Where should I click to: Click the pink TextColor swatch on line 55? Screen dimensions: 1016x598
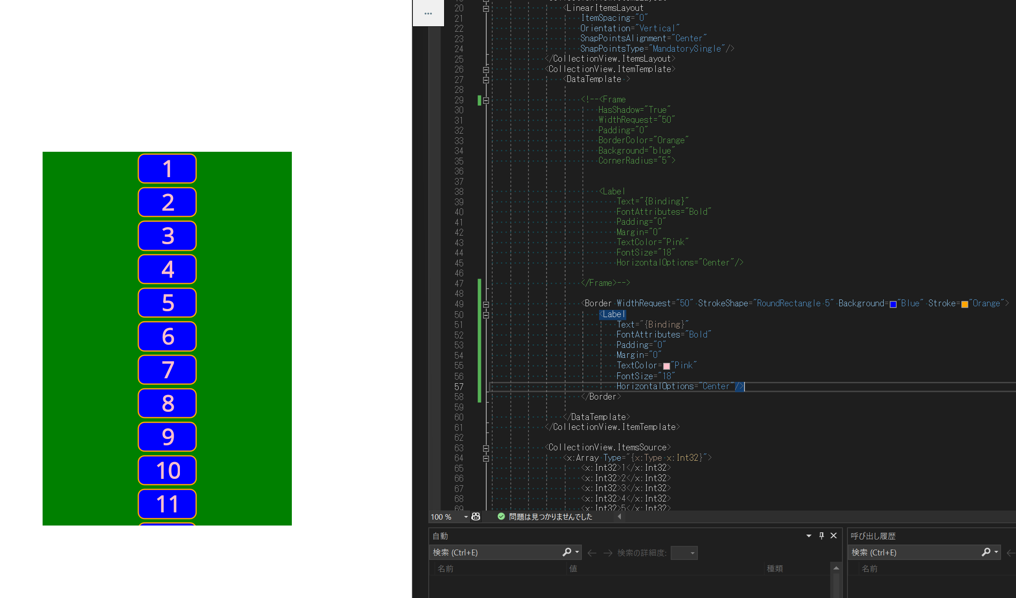[666, 365]
